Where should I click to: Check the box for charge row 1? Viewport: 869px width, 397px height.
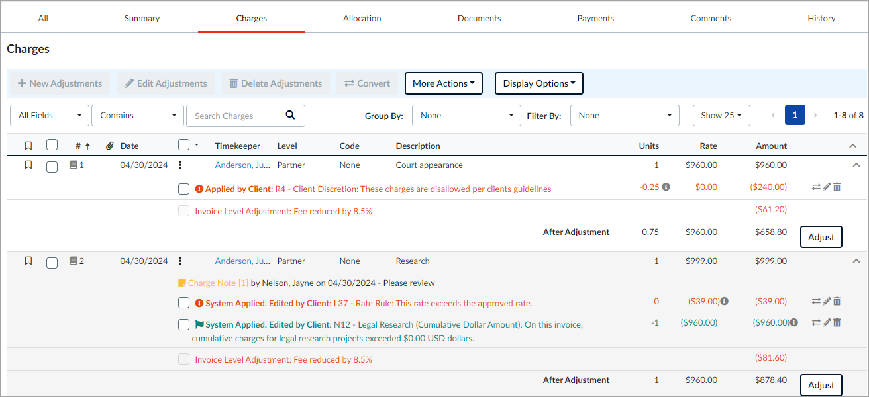pyautogui.click(x=52, y=167)
